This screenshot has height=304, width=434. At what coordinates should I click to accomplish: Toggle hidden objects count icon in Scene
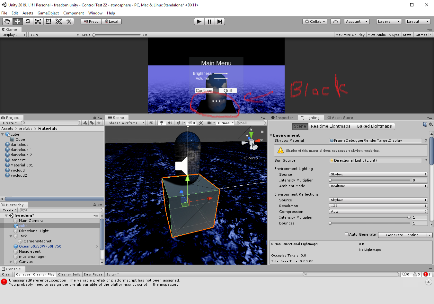tap(192, 123)
